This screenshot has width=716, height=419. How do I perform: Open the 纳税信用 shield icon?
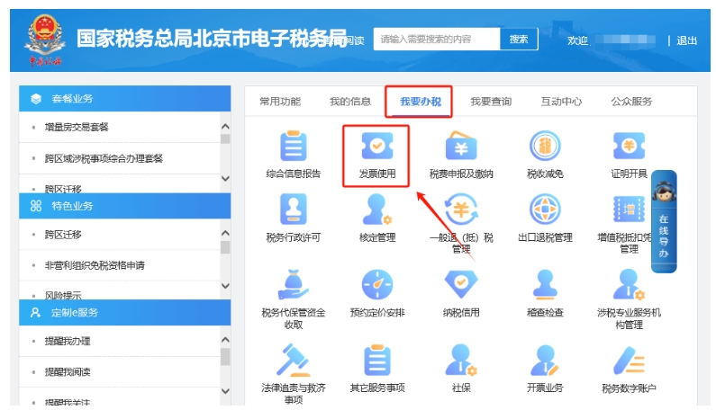(x=460, y=285)
